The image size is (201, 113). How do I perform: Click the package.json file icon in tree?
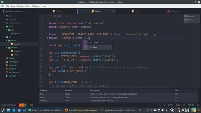point(7,73)
